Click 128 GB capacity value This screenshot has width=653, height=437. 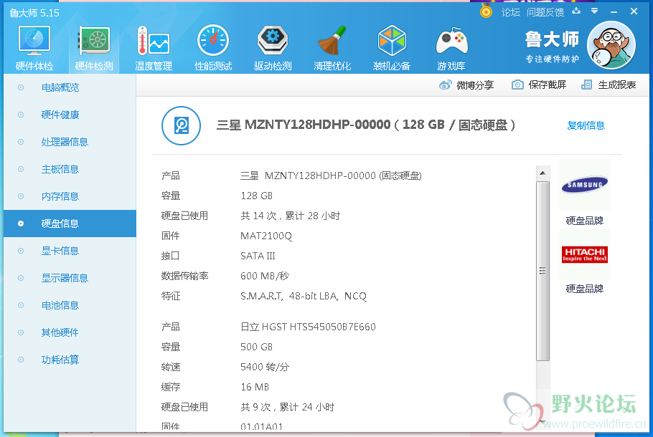tap(256, 196)
